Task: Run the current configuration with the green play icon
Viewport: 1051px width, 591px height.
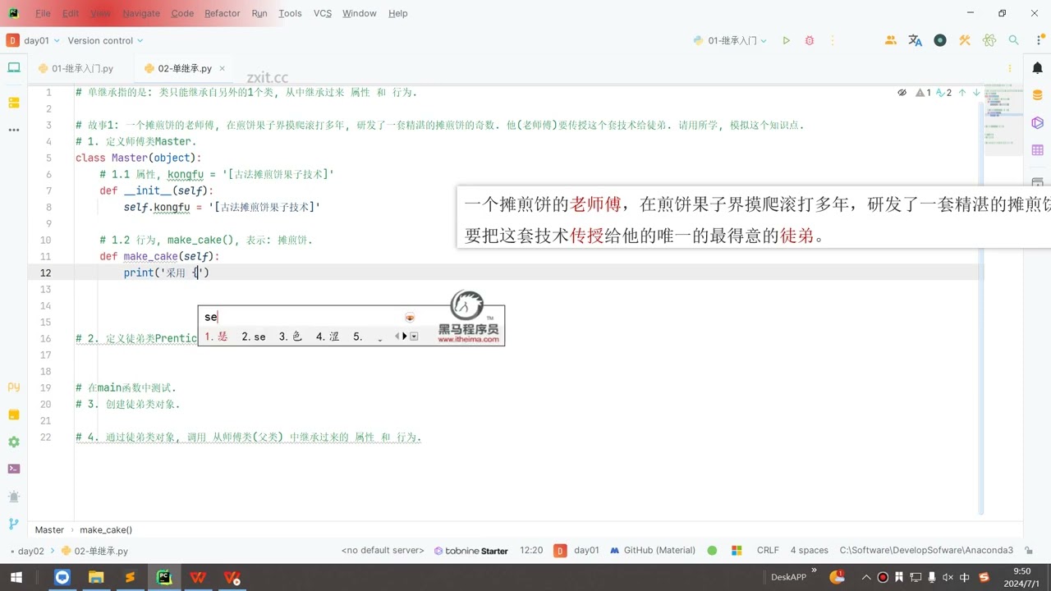Action: point(786,40)
